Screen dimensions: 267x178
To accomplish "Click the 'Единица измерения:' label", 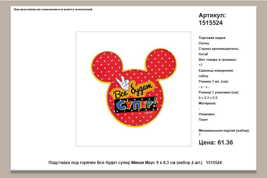I will pos(216,71).
